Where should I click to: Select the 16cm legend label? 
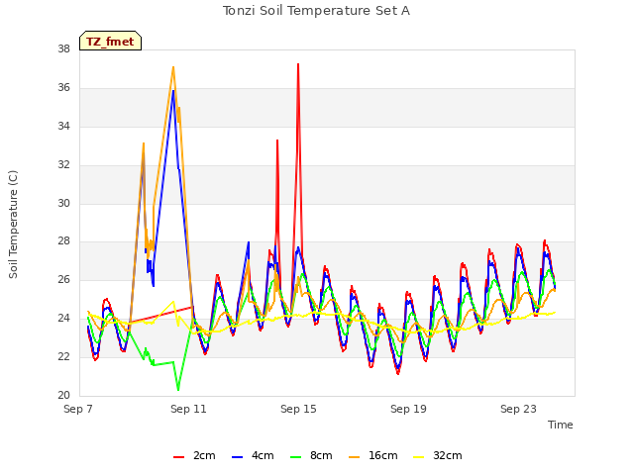click(x=383, y=455)
